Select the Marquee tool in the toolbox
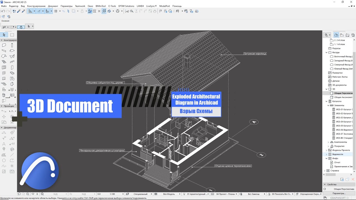356x200 pixels. [x=12, y=35]
